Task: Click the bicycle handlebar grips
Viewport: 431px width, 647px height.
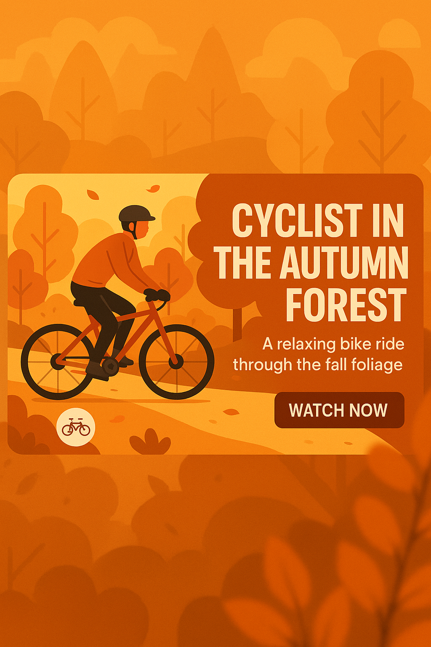Action: click(x=157, y=294)
